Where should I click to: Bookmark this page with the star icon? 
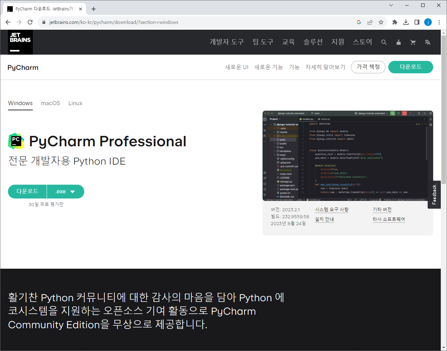click(x=381, y=22)
